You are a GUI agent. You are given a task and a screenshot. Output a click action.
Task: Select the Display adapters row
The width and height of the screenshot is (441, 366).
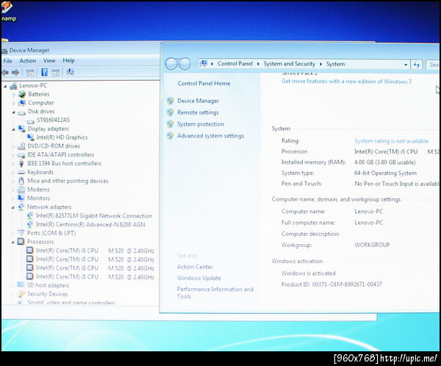48,129
